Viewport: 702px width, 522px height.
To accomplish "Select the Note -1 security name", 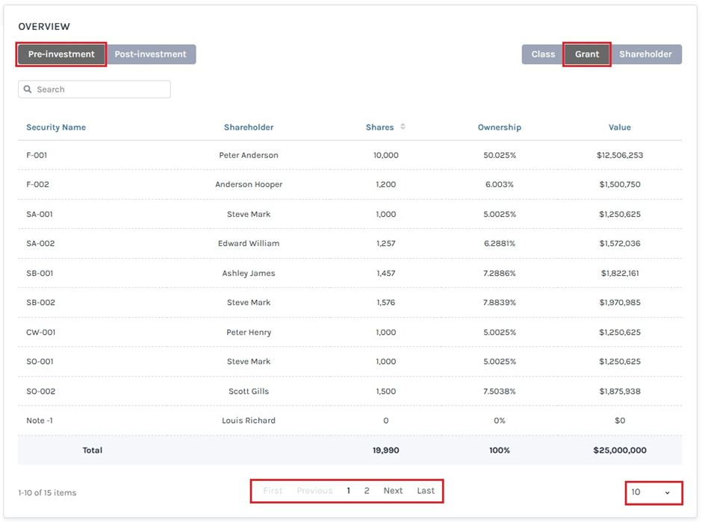I will (x=40, y=420).
